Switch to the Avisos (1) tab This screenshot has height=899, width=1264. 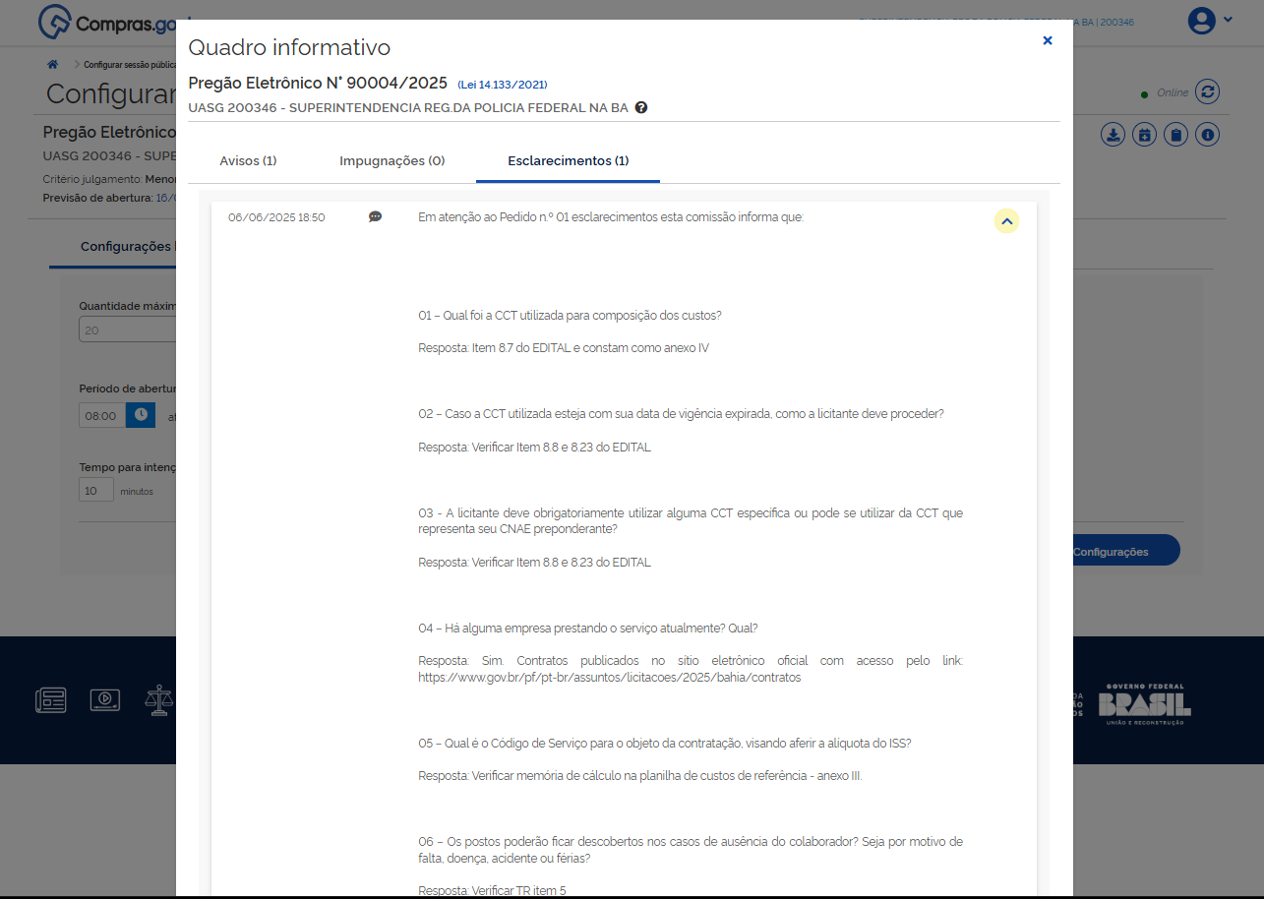[248, 160]
